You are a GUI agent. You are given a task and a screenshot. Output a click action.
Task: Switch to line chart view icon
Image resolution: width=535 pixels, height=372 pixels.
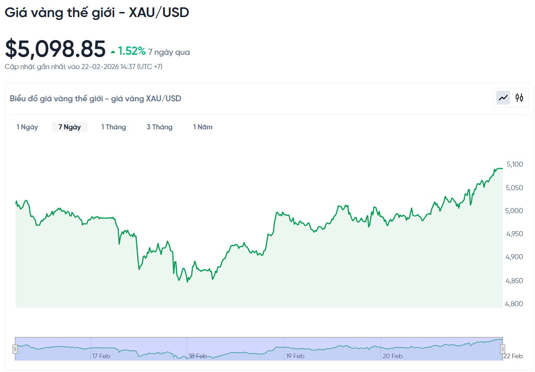(x=503, y=98)
